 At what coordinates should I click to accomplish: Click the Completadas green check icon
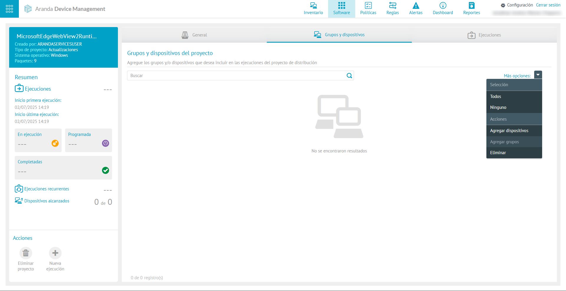pos(106,170)
